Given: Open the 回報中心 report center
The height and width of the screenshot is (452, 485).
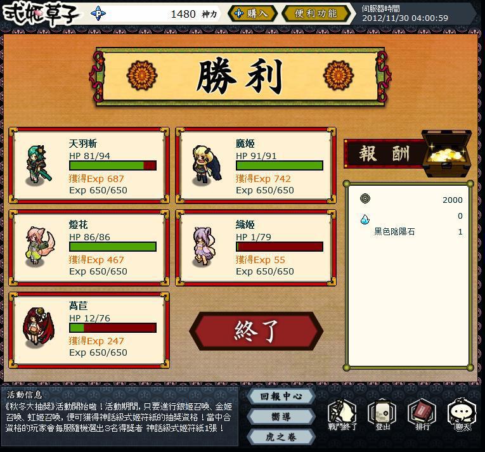Looking at the screenshot, I should [x=281, y=396].
